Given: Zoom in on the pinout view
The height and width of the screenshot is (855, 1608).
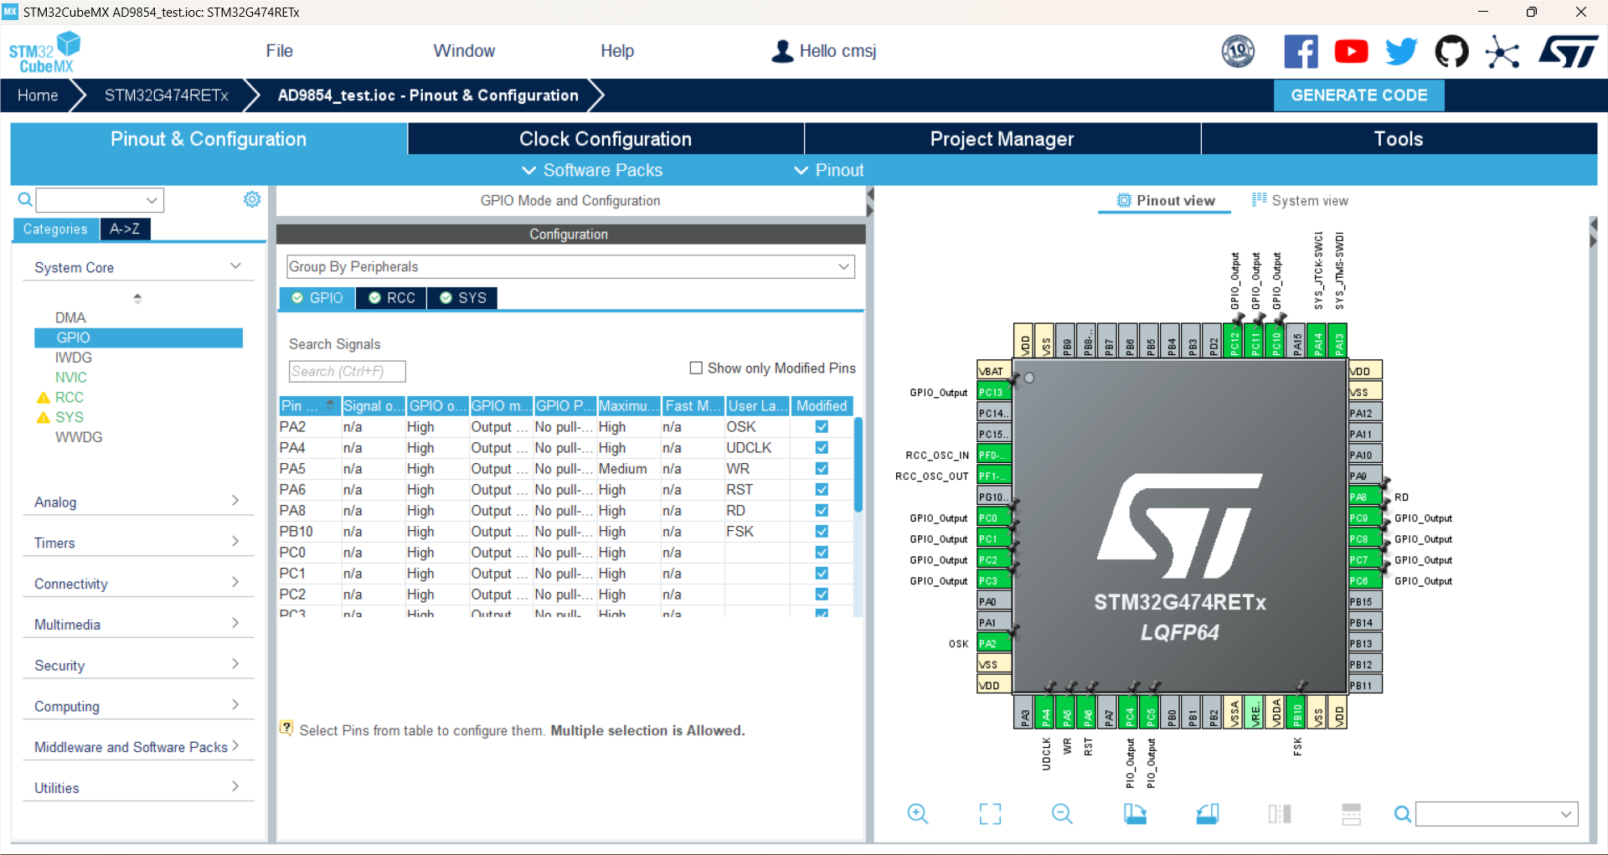Looking at the screenshot, I should coord(918,813).
